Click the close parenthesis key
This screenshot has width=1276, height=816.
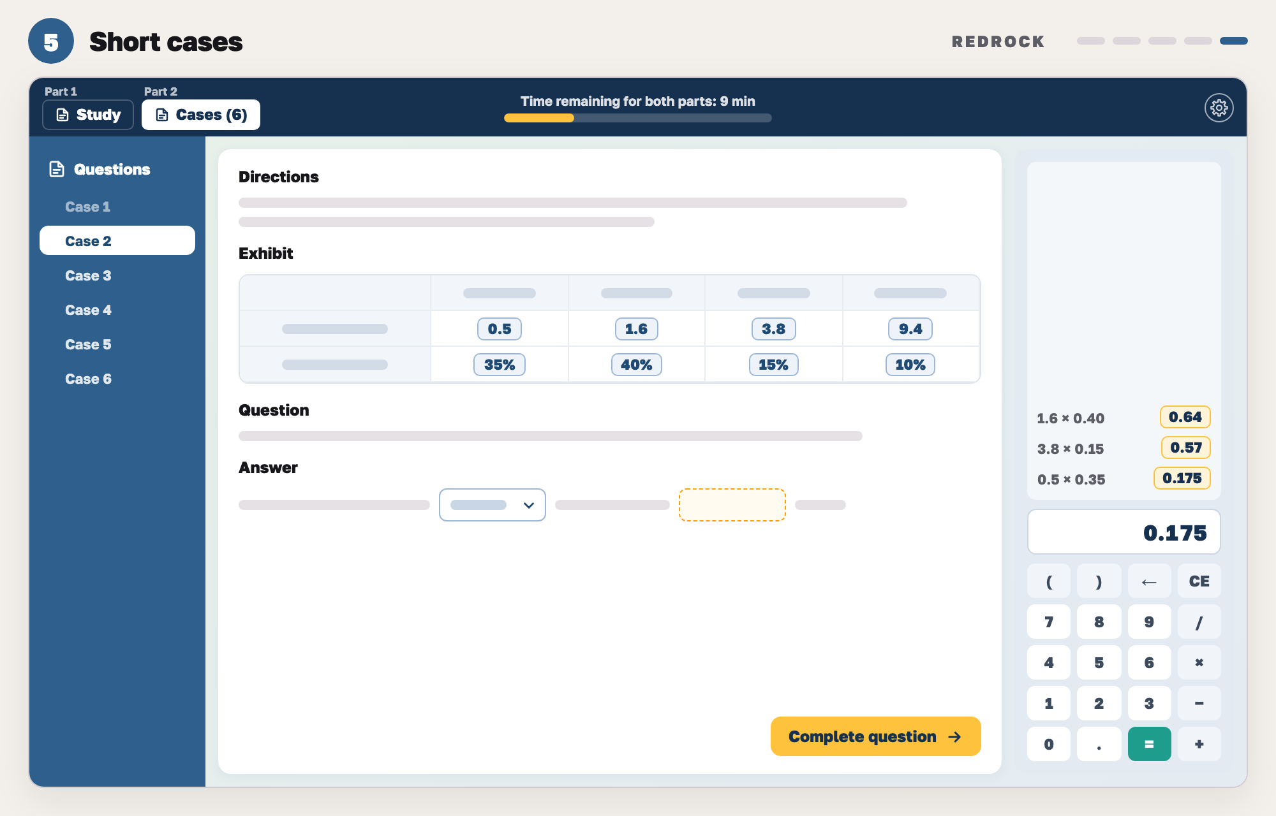pyautogui.click(x=1099, y=581)
